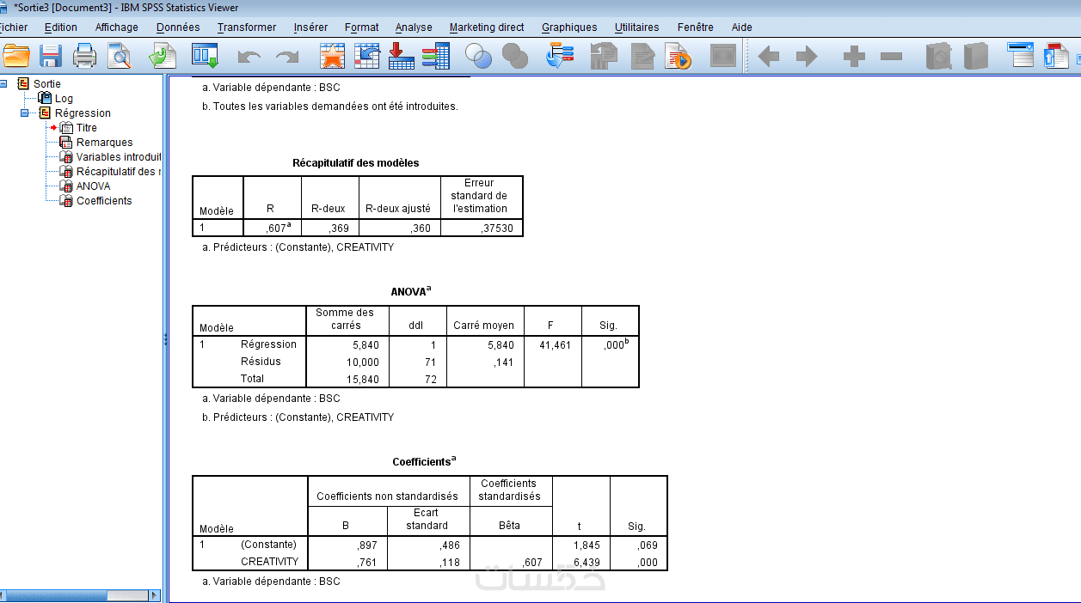Save the output with the floppy disk icon

[x=51, y=57]
